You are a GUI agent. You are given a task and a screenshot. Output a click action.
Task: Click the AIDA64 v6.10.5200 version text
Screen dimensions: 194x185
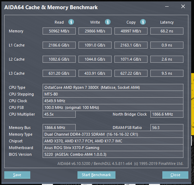click(120, 164)
